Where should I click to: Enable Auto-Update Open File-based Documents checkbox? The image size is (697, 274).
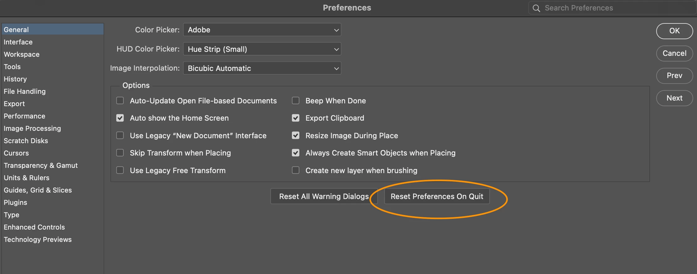[120, 101]
